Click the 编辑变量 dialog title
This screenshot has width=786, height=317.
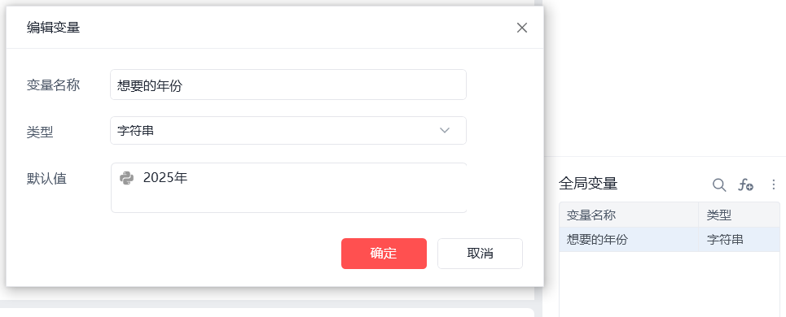pos(53,28)
